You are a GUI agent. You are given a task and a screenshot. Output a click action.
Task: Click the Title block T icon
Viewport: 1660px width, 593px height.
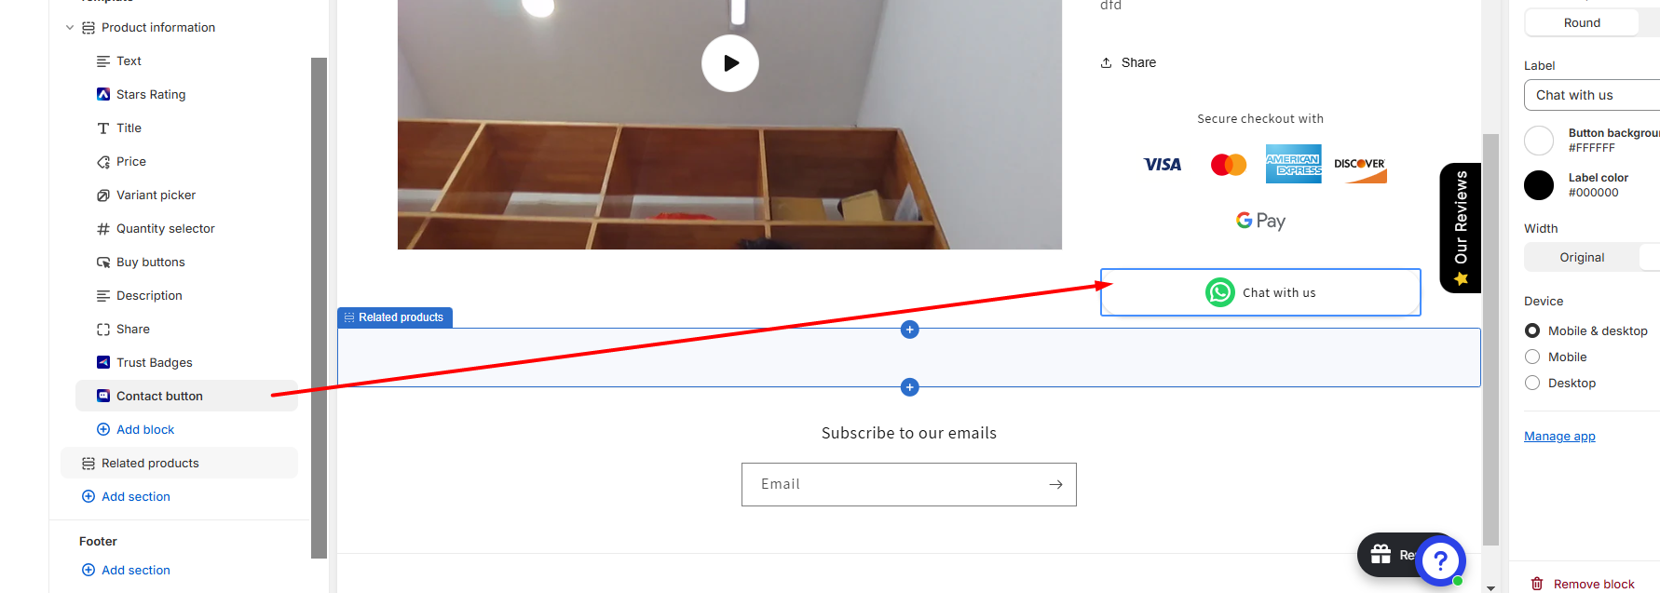(103, 128)
